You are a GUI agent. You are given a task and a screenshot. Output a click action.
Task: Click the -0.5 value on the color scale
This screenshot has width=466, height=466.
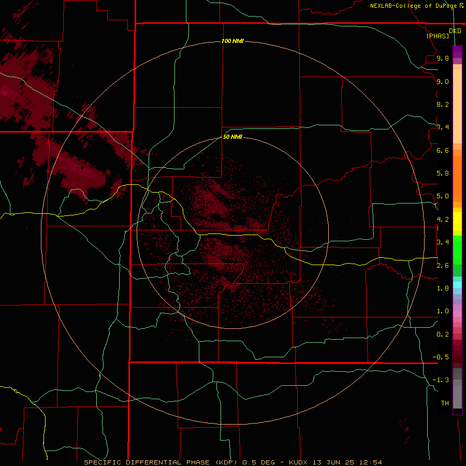point(441,357)
